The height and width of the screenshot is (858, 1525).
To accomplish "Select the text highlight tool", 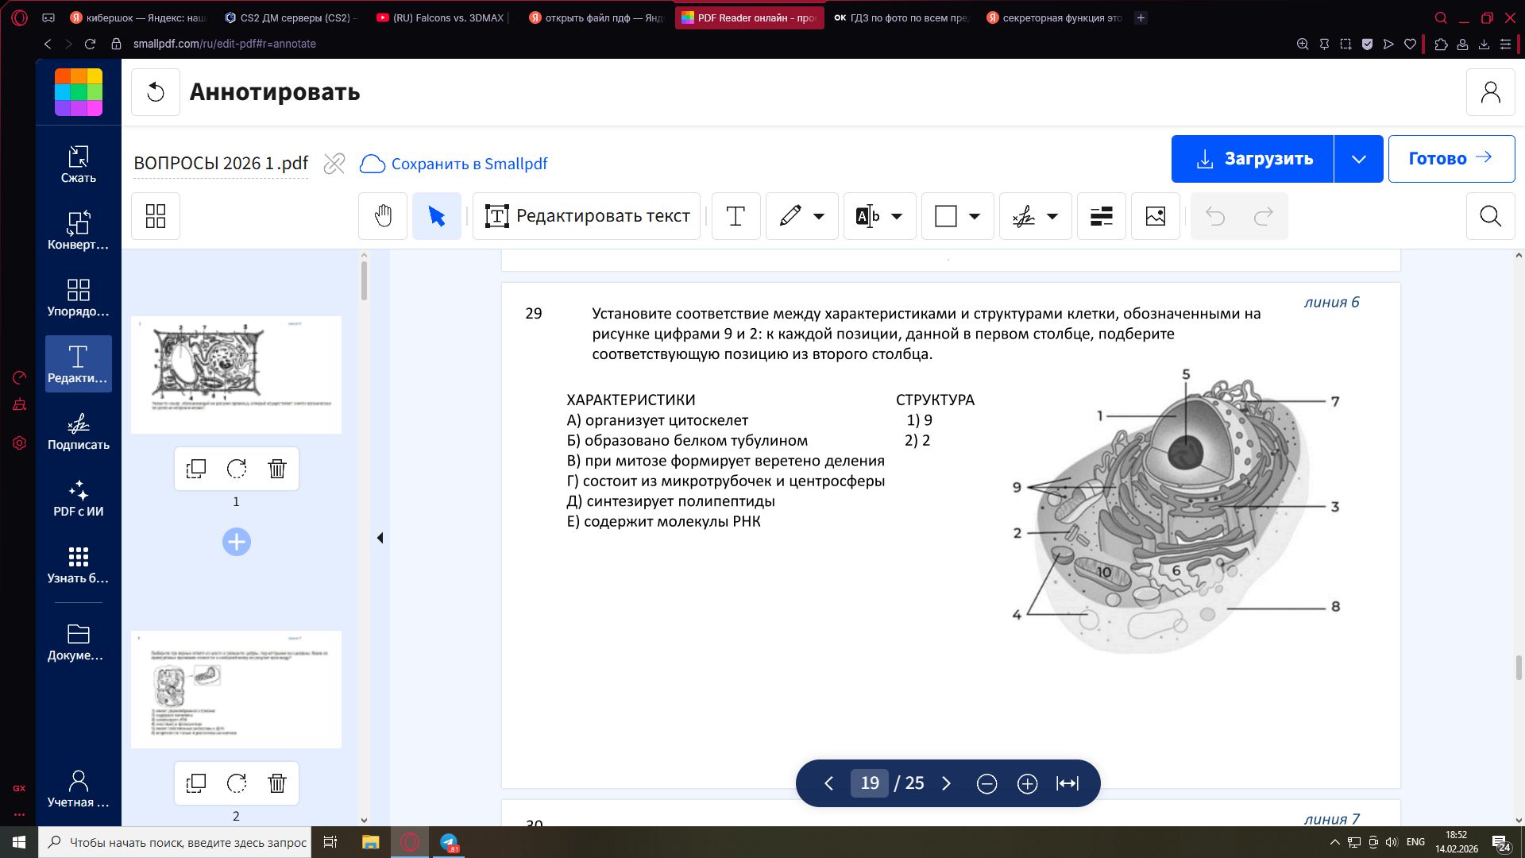I will click(x=867, y=216).
